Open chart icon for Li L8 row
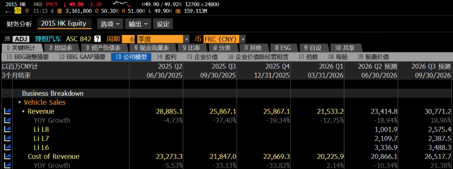Screen dimensions: 453x169 pos(7,129)
